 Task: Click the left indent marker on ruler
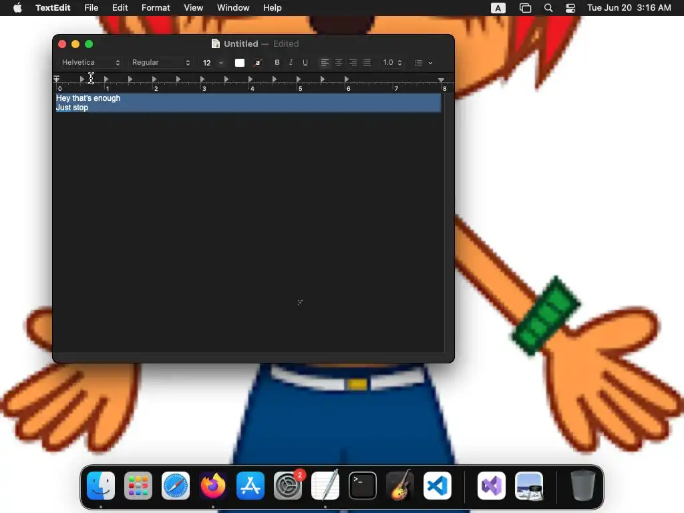(57, 79)
